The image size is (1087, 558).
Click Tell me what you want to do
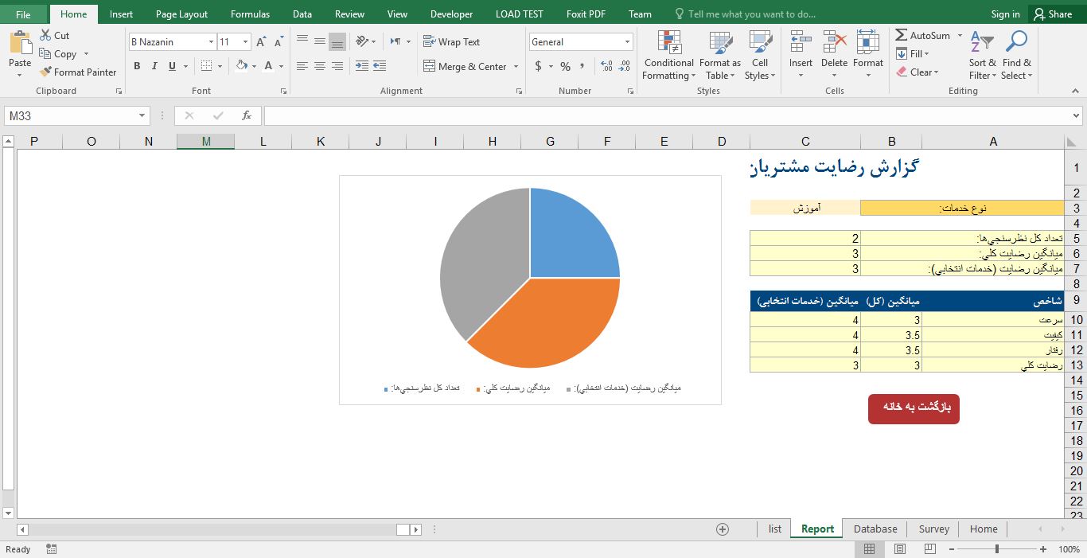(744, 14)
